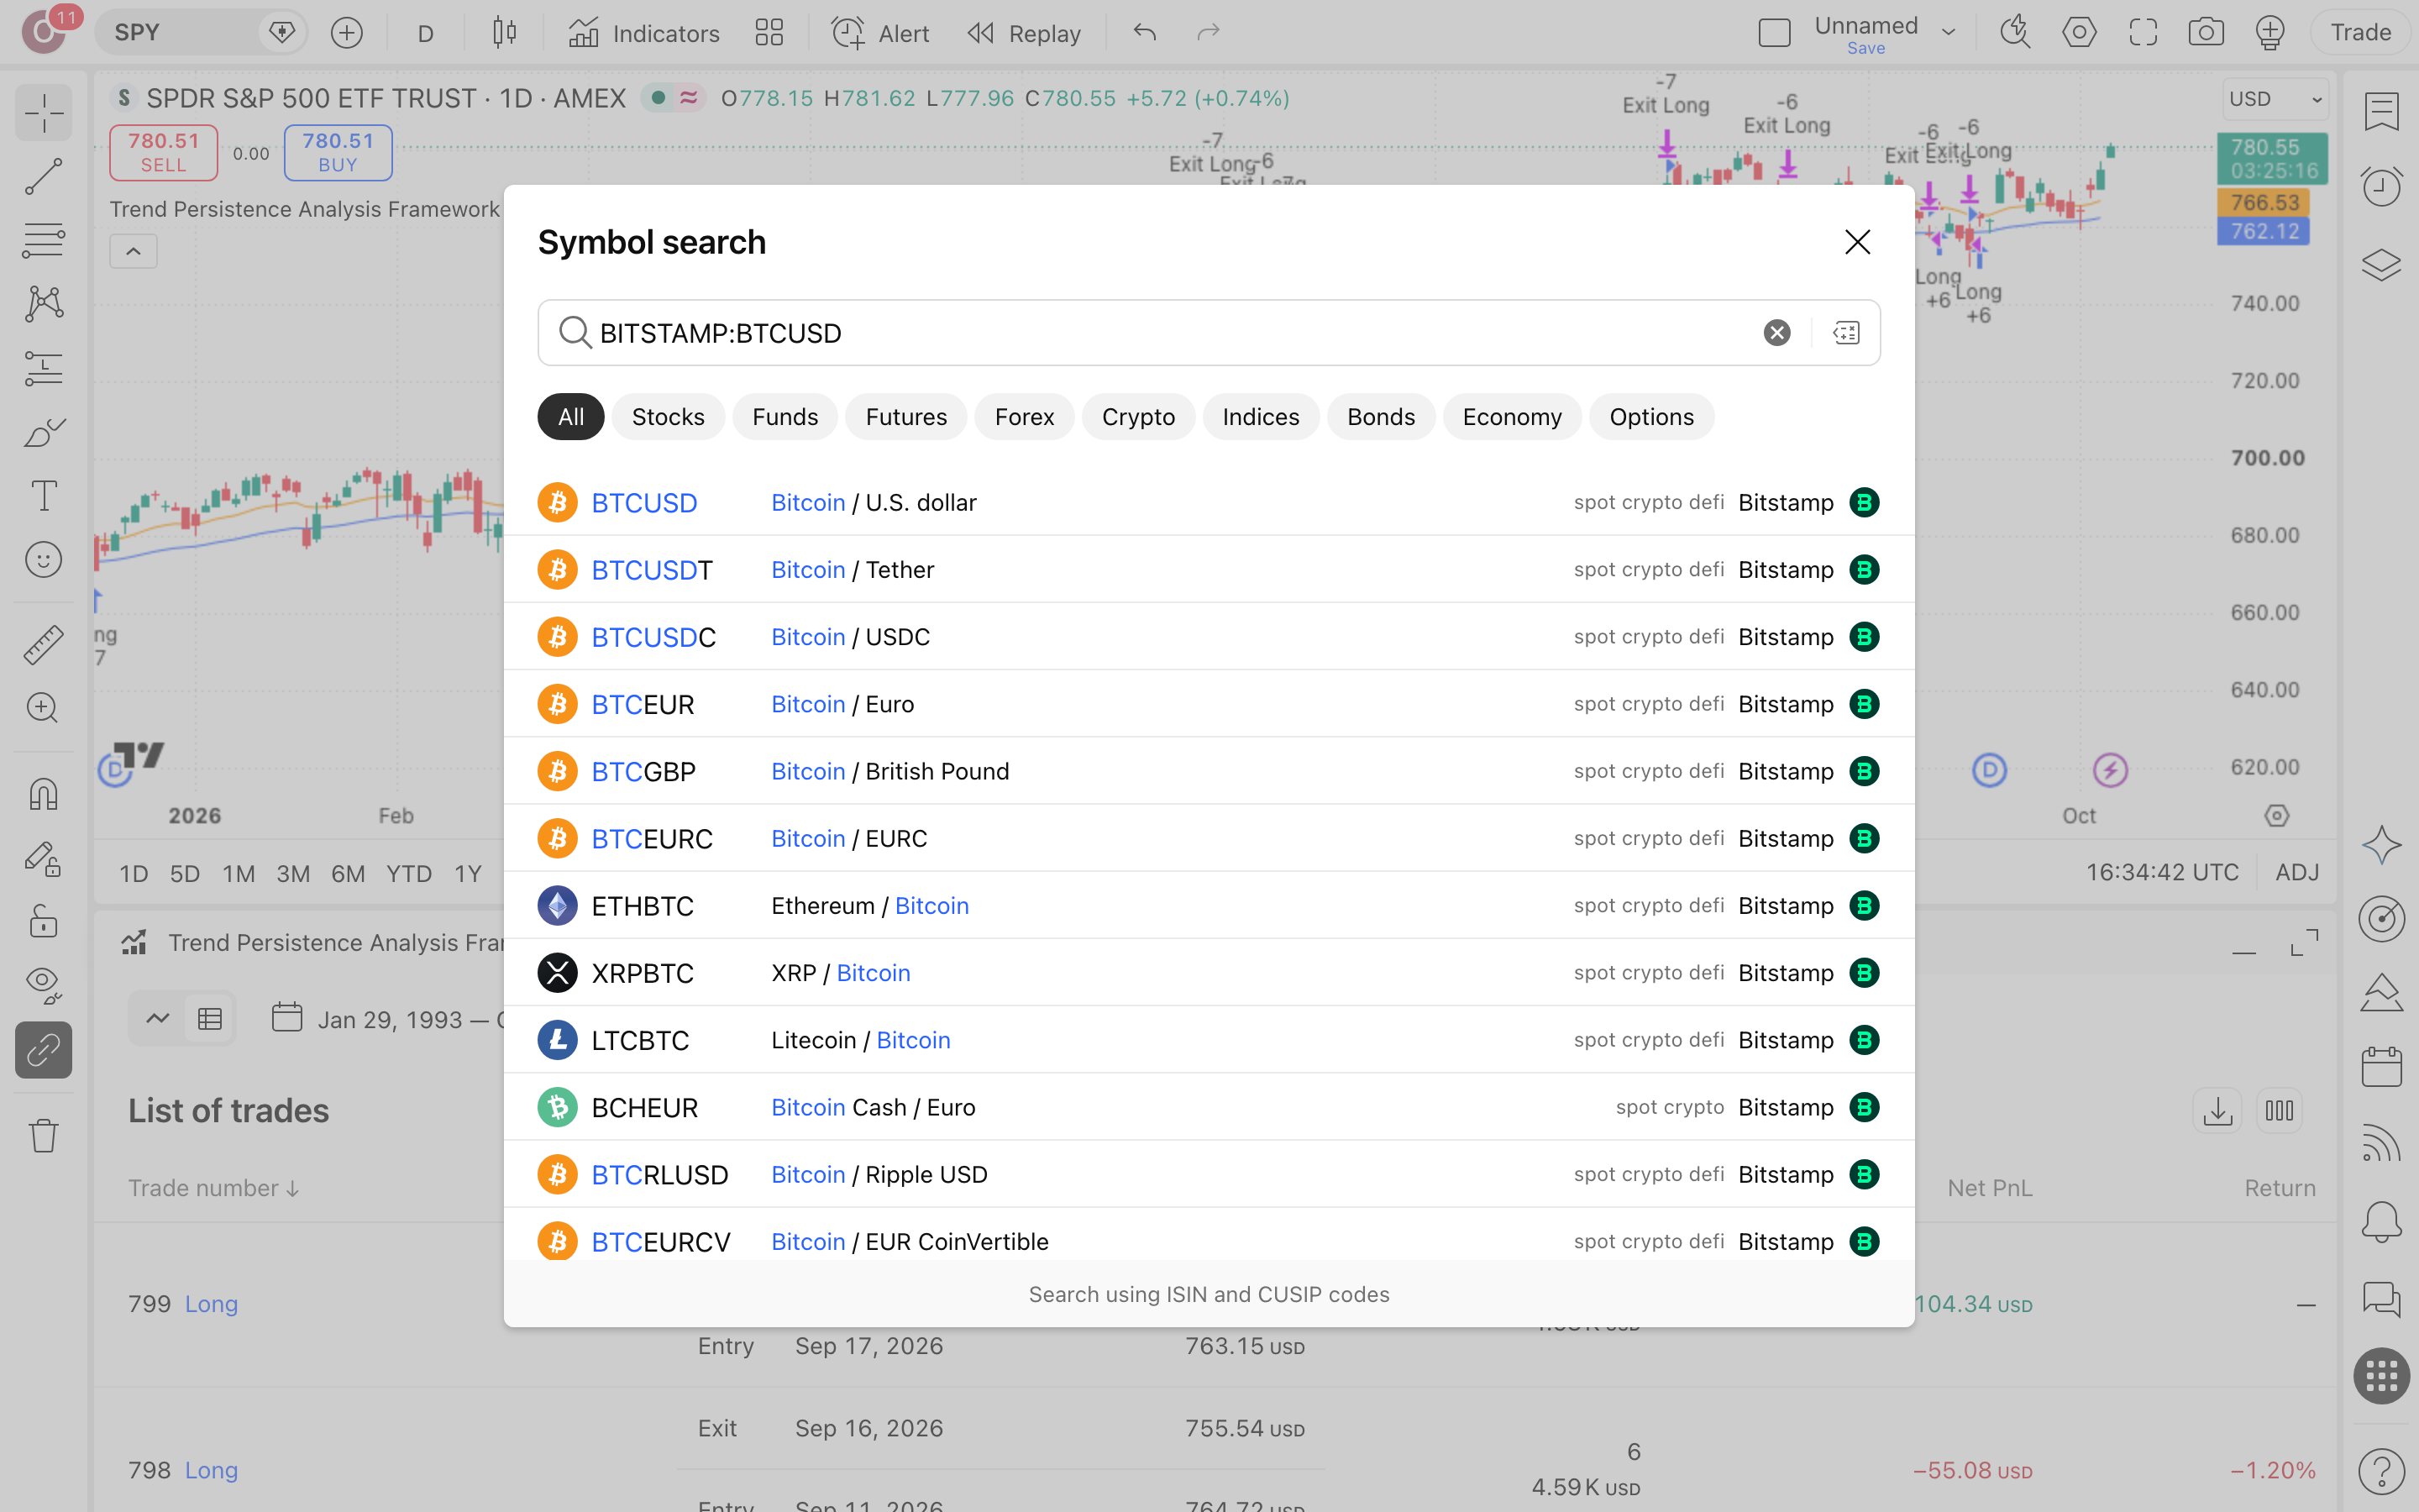This screenshot has height=1512, width=2419.
Task: Open the chart type candles button
Action: tap(505, 33)
